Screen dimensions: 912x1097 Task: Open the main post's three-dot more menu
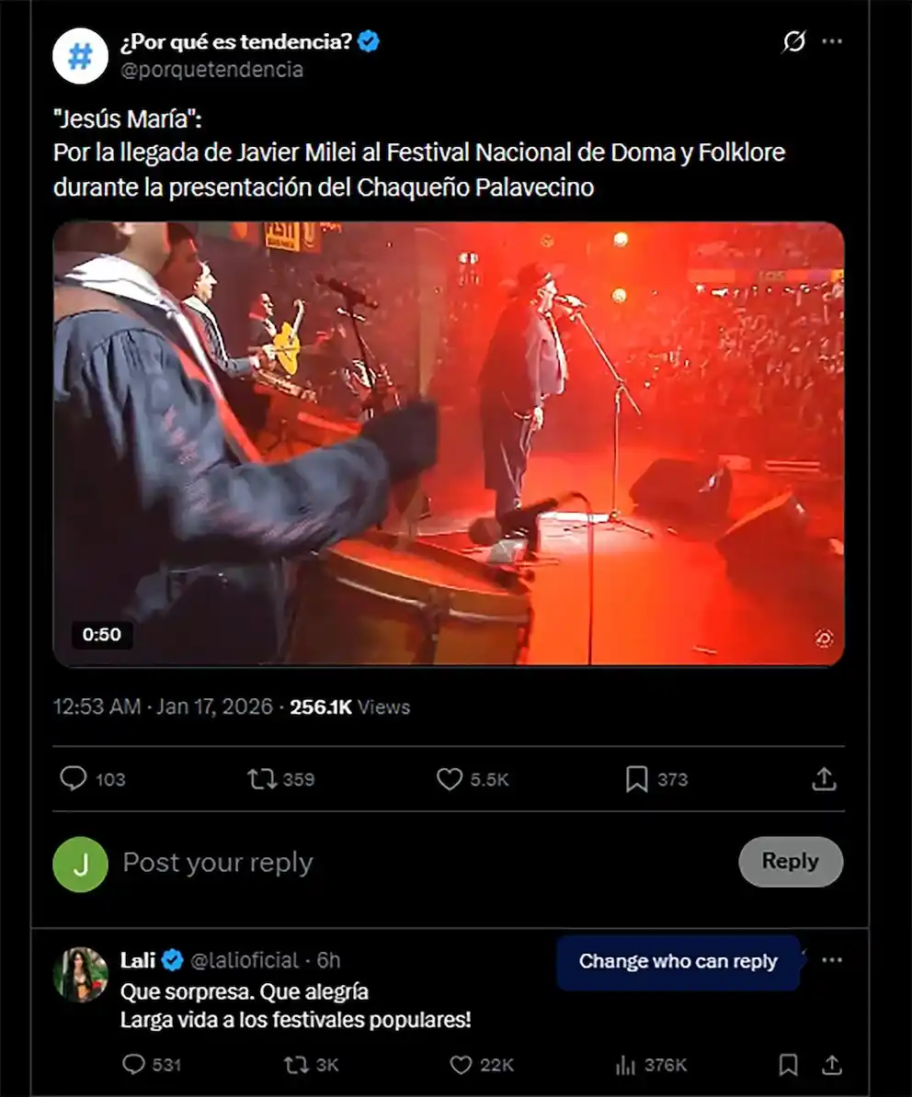[832, 42]
